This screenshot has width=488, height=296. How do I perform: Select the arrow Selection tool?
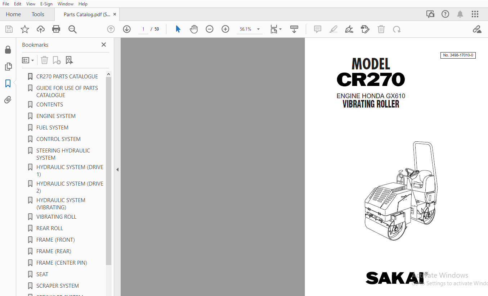click(x=178, y=29)
